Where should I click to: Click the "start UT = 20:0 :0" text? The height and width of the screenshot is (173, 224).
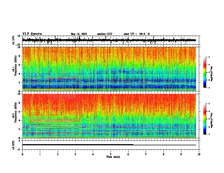pos(137,34)
